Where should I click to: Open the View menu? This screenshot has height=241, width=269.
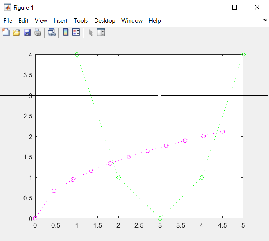point(41,21)
